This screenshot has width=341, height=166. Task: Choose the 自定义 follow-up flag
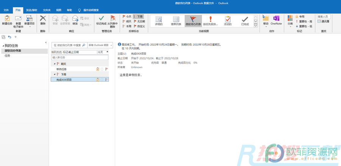(x=139, y=26)
